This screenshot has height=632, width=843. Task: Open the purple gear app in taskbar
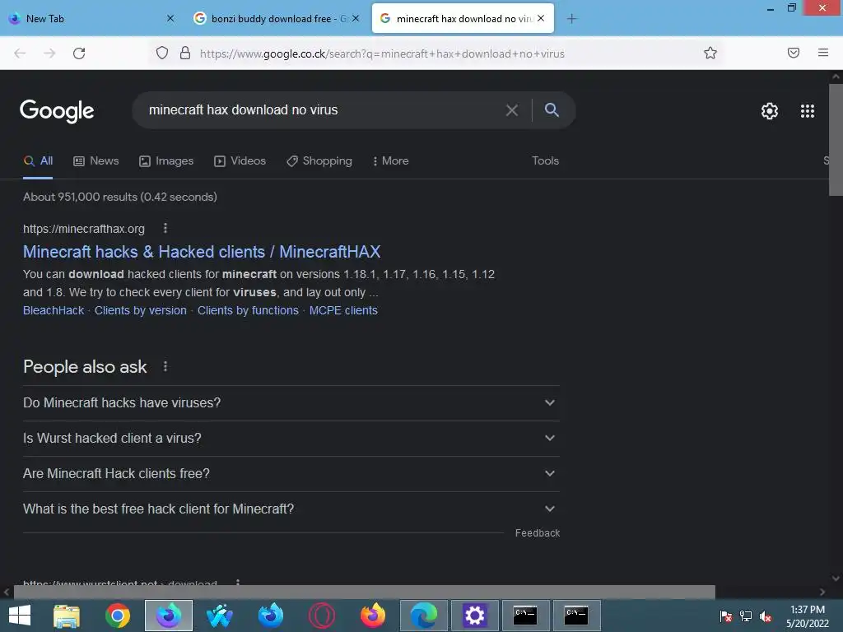[x=474, y=616]
